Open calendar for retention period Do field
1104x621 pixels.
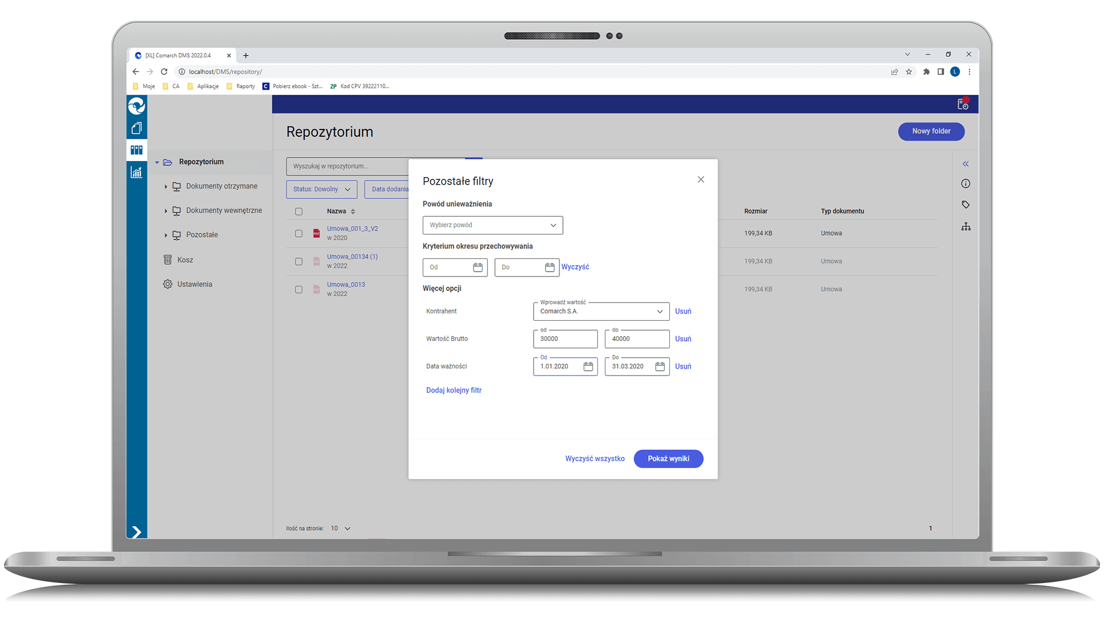coord(550,267)
